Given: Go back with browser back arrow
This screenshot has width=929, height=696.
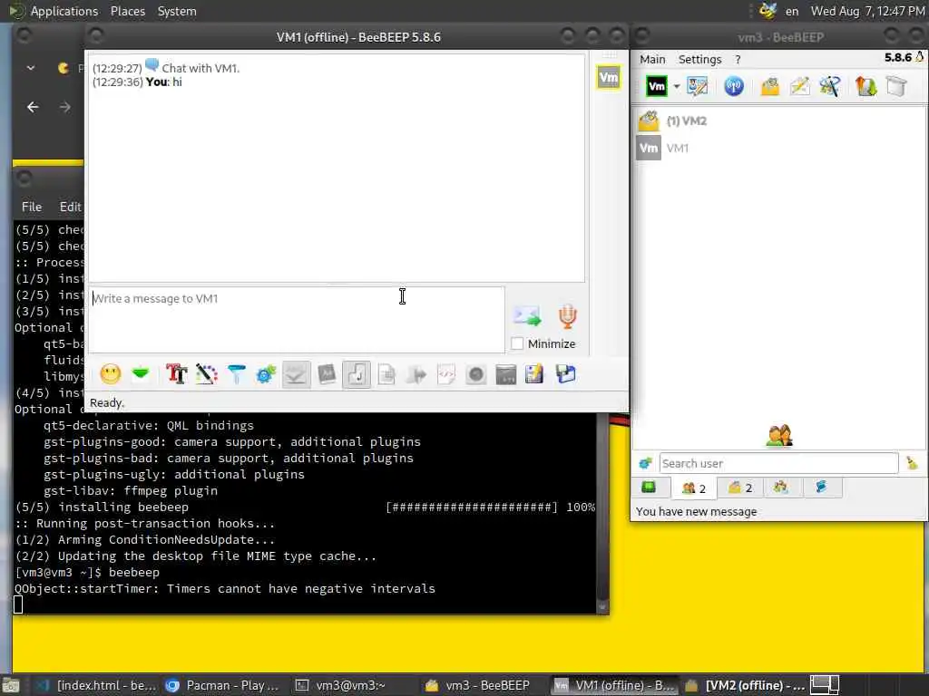Looking at the screenshot, I should coord(33,107).
